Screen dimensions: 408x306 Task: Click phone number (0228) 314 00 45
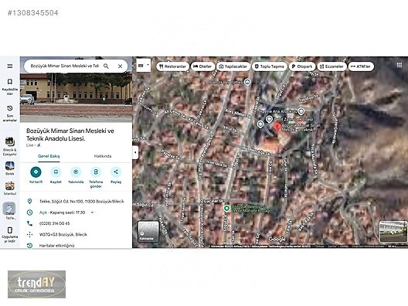pos(54,223)
